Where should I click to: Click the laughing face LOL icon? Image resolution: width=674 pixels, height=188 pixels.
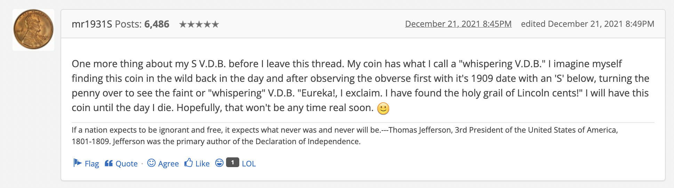pos(219,163)
